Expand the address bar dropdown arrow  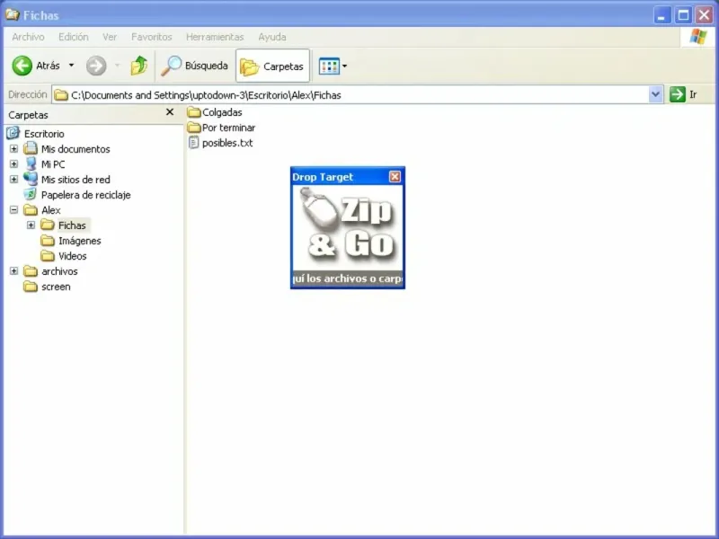coord(656,95)
